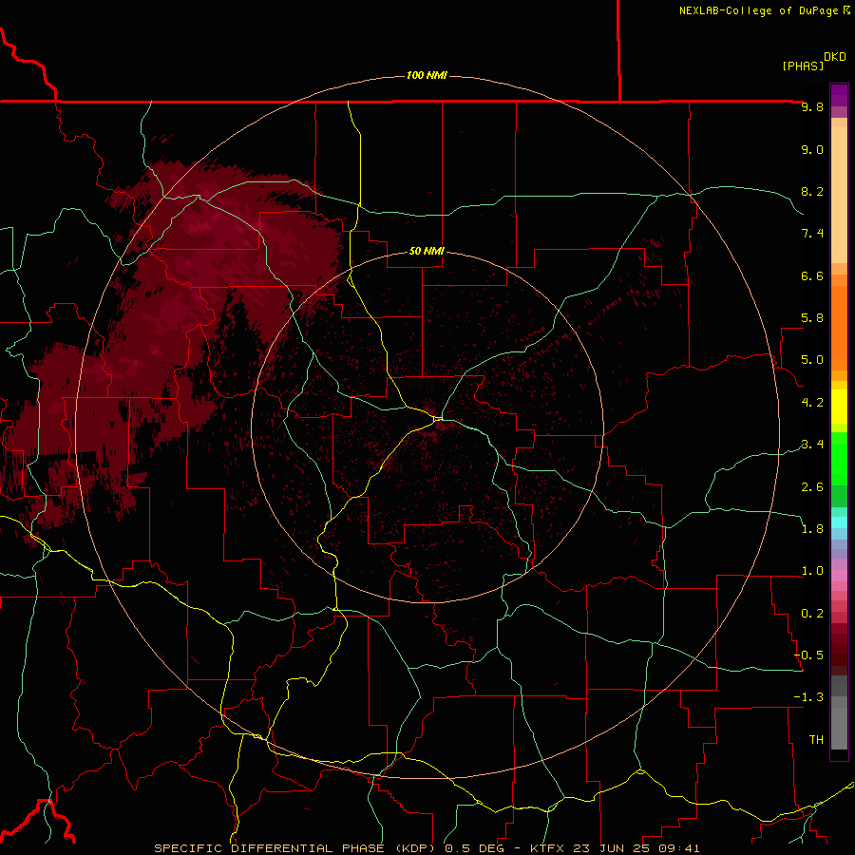Pick the peach band of the color bar
The width and height of the screenshot is (855, 855).
pos(839,194)
